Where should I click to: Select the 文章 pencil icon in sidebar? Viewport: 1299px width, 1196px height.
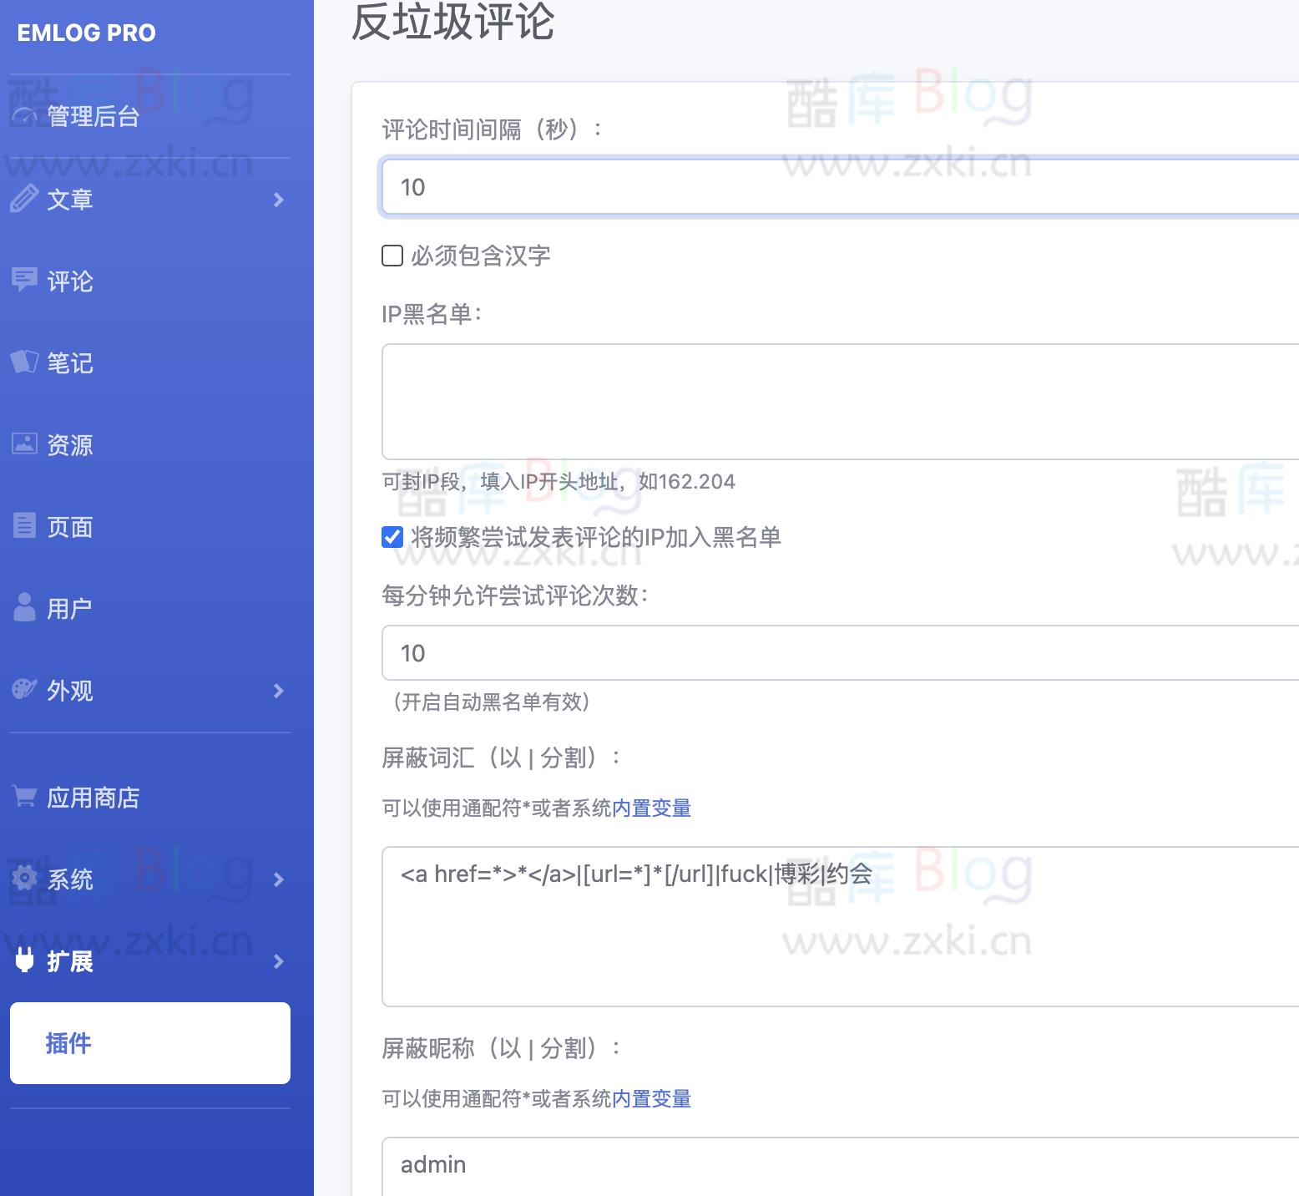coord(24,200)
